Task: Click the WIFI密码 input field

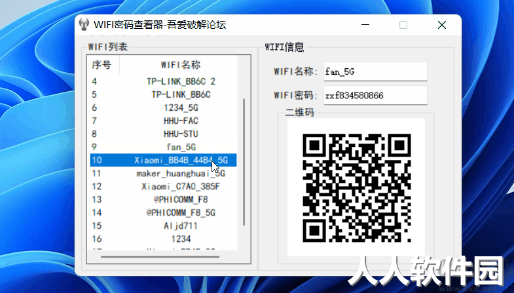Action: (x=375, y=96)
